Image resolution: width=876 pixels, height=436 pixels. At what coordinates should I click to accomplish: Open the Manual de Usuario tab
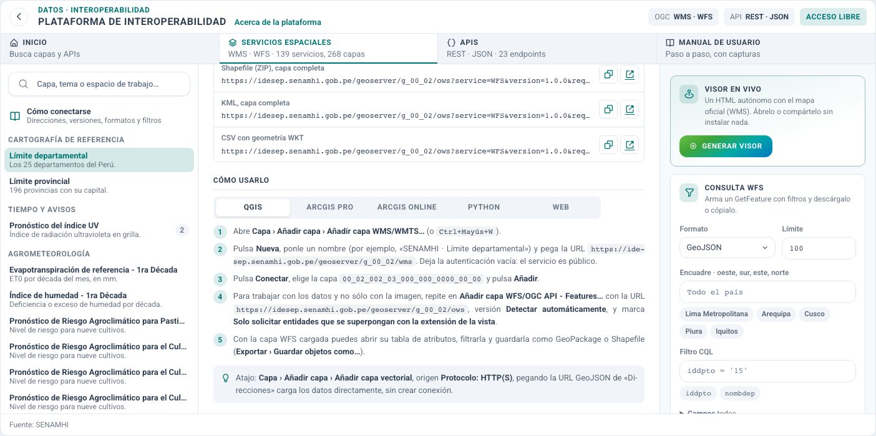(766, 49)
